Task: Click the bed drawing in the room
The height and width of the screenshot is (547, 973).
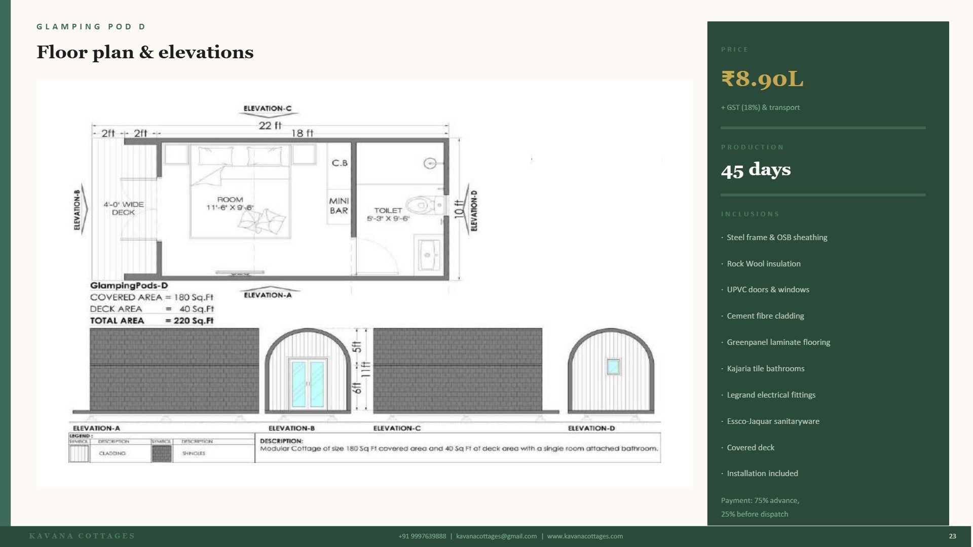Action: (x=240, y=191)
